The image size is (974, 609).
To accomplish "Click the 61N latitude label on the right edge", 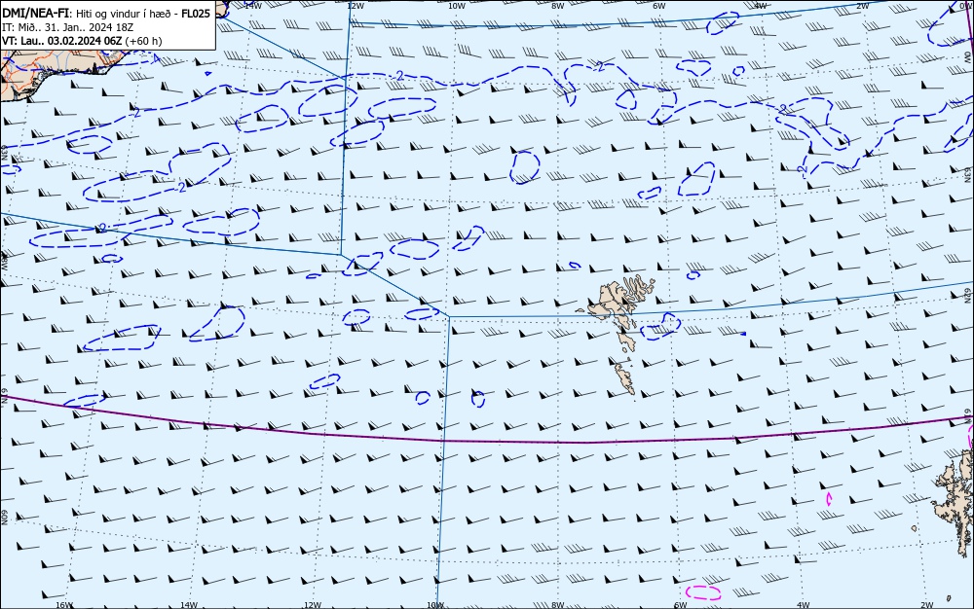I will [x=968, y=414].
